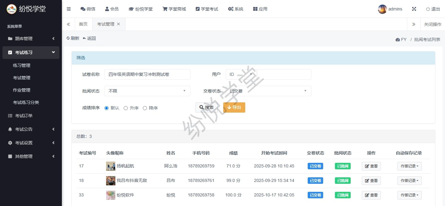Close the 考试管理 tab

(x=118, y=24)
